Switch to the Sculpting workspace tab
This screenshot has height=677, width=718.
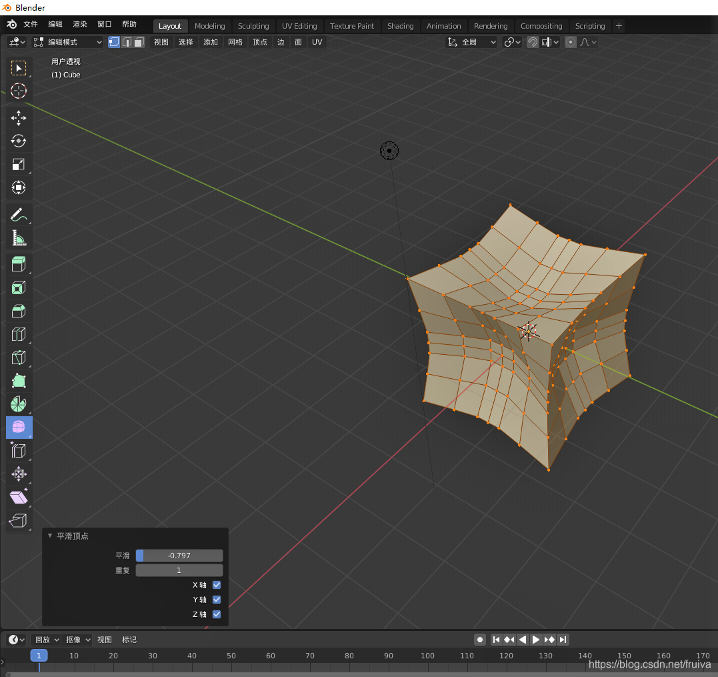tap(253, 26)
